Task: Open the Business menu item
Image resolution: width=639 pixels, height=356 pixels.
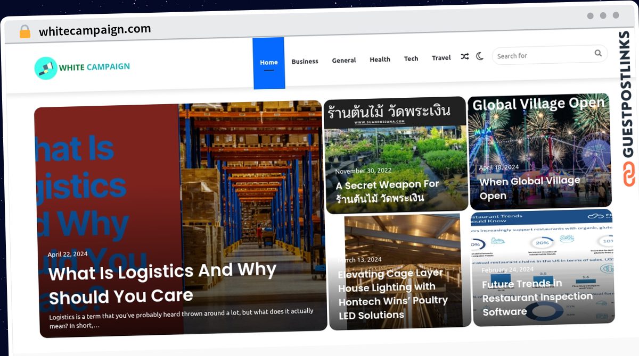Action: [305, 61]
